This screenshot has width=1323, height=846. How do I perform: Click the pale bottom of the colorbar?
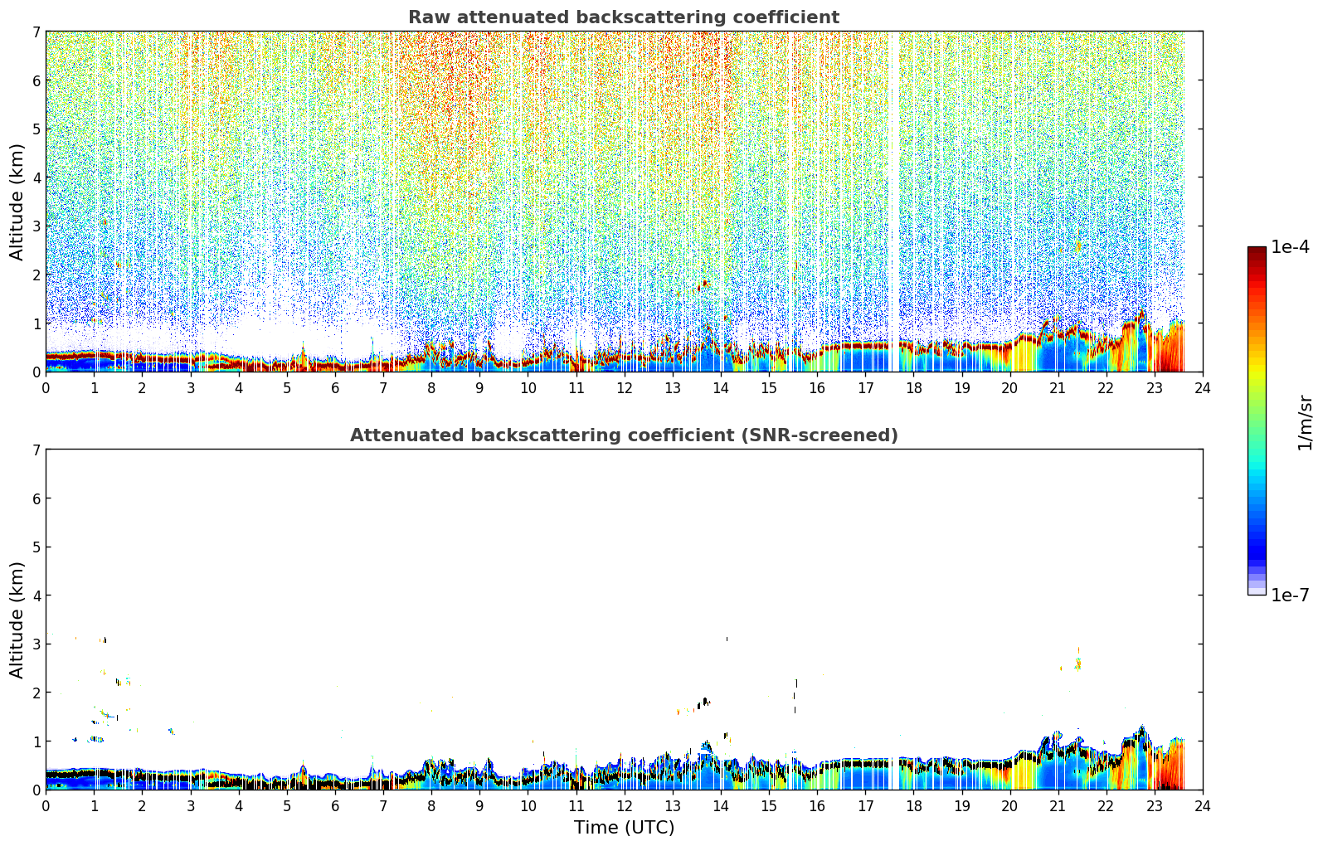(x=1257, y=589)
